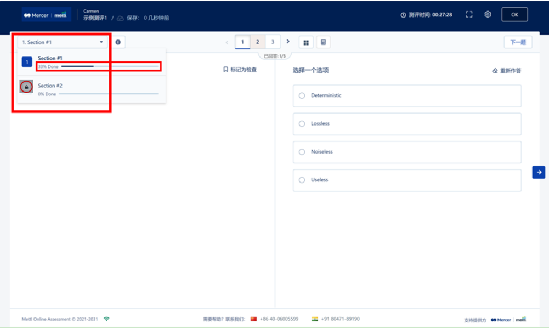
Task: Open the calculator icon
Action: pyautogui.click(x=323, y=42)
